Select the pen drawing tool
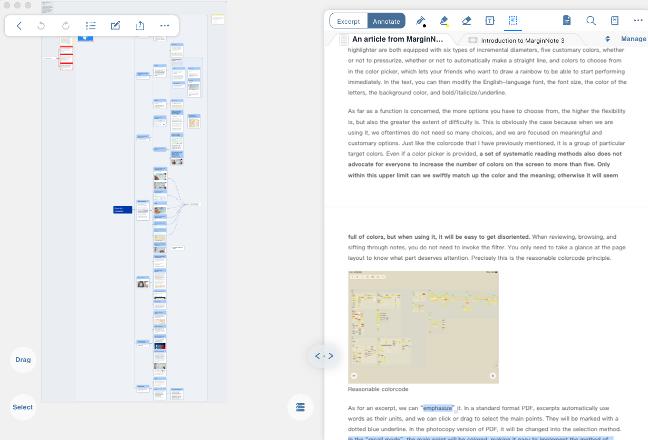648x440 pixels. [420, 21]
